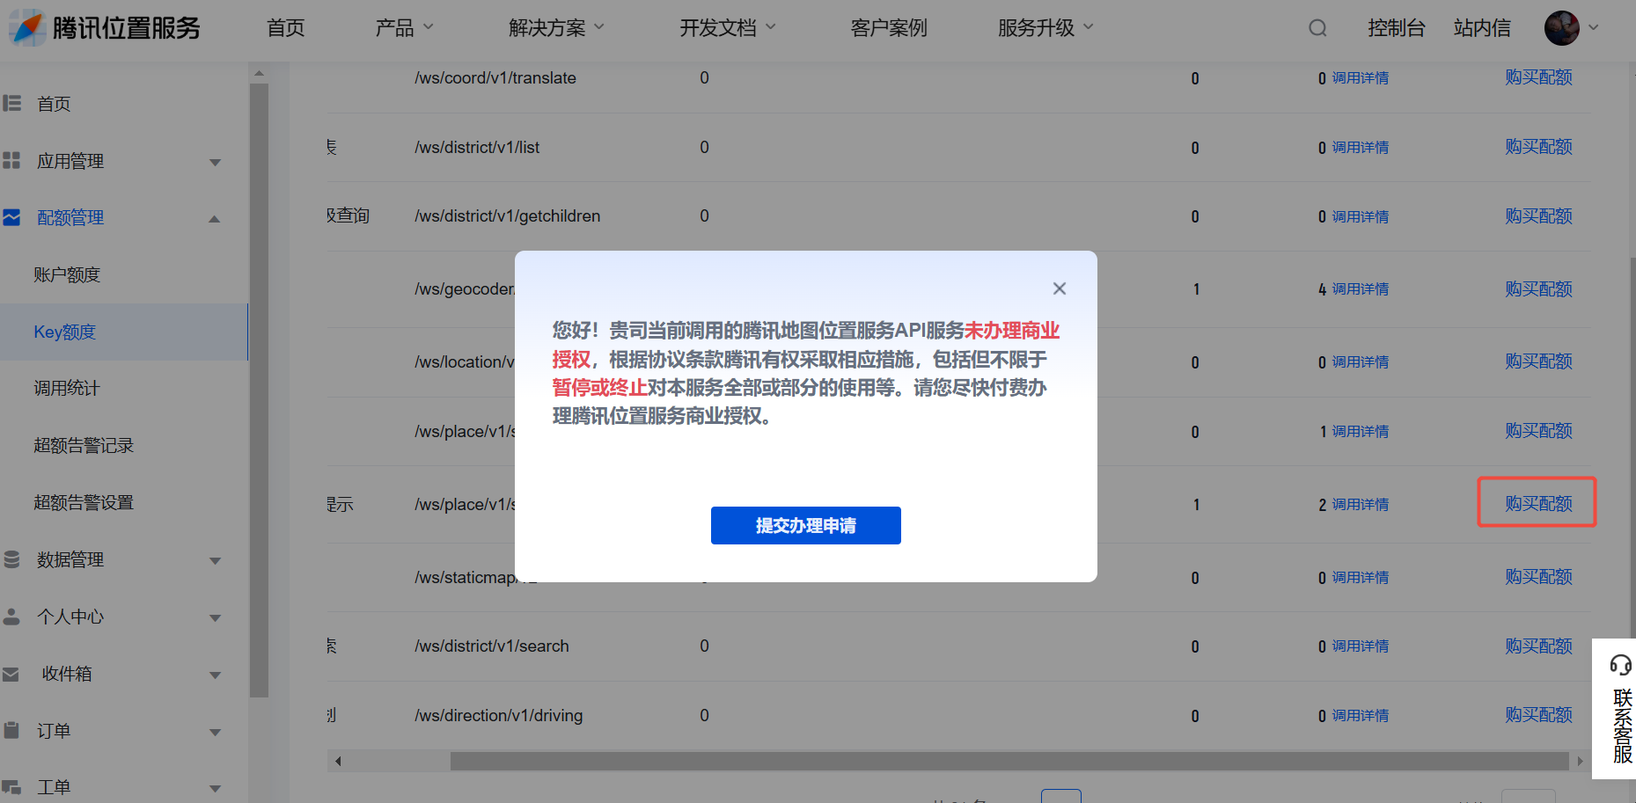Open 调用详情 for /ws/district/v1/search
This screenshot has width=1636, height=803.
coord(1361,646)
